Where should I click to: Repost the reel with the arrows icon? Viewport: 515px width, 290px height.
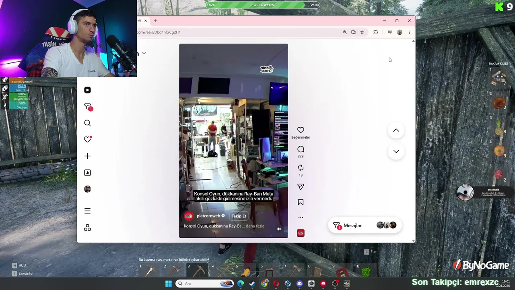[x=301, y=168]
